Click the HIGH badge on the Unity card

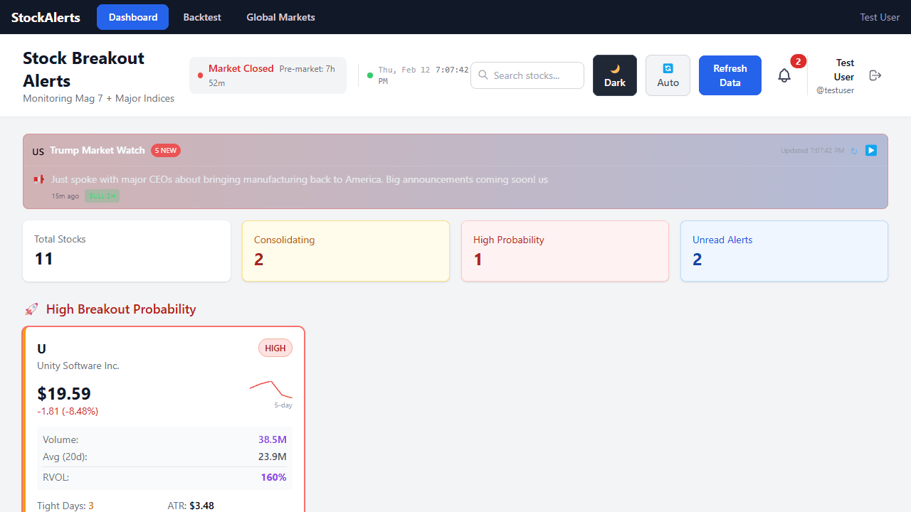pos(275,348)
